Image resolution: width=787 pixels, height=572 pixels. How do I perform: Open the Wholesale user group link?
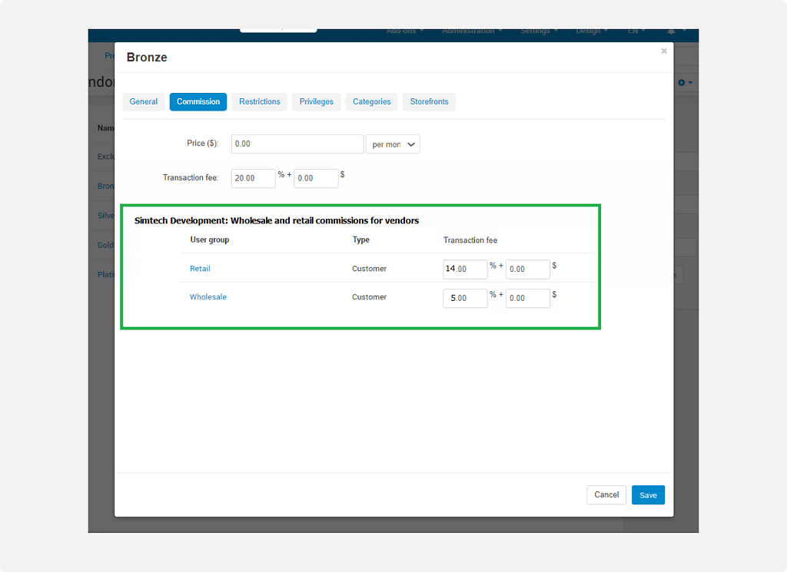click(208, 297)
